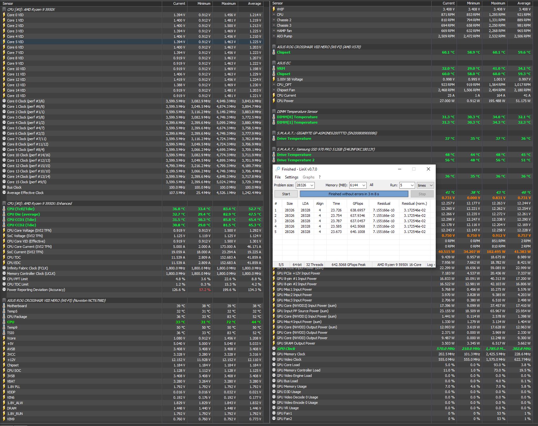The height and width of the screenshot is (426, 538).
Task: Select the GPU SRAM Output Power row
Action: click(402, 343)
